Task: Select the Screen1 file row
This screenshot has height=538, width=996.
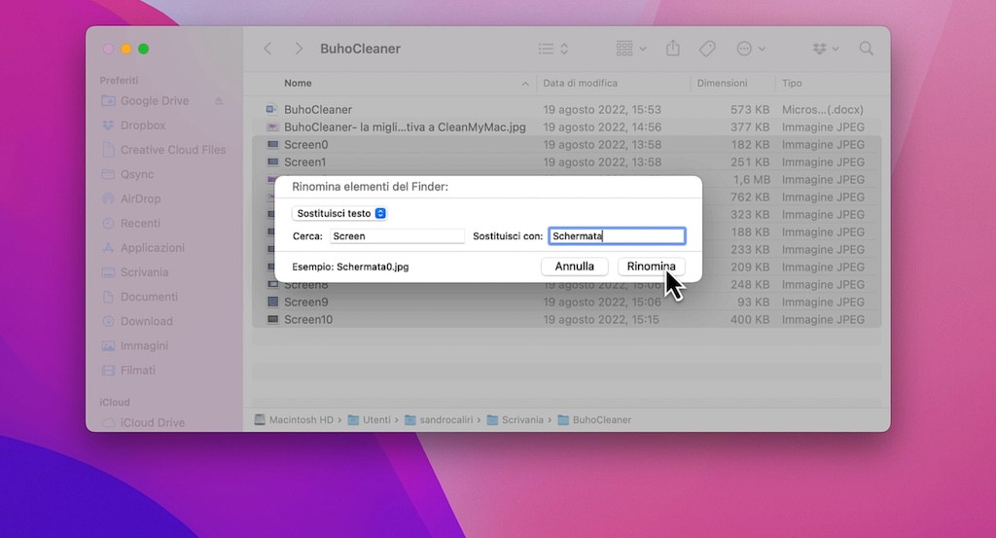Action: 567,161
